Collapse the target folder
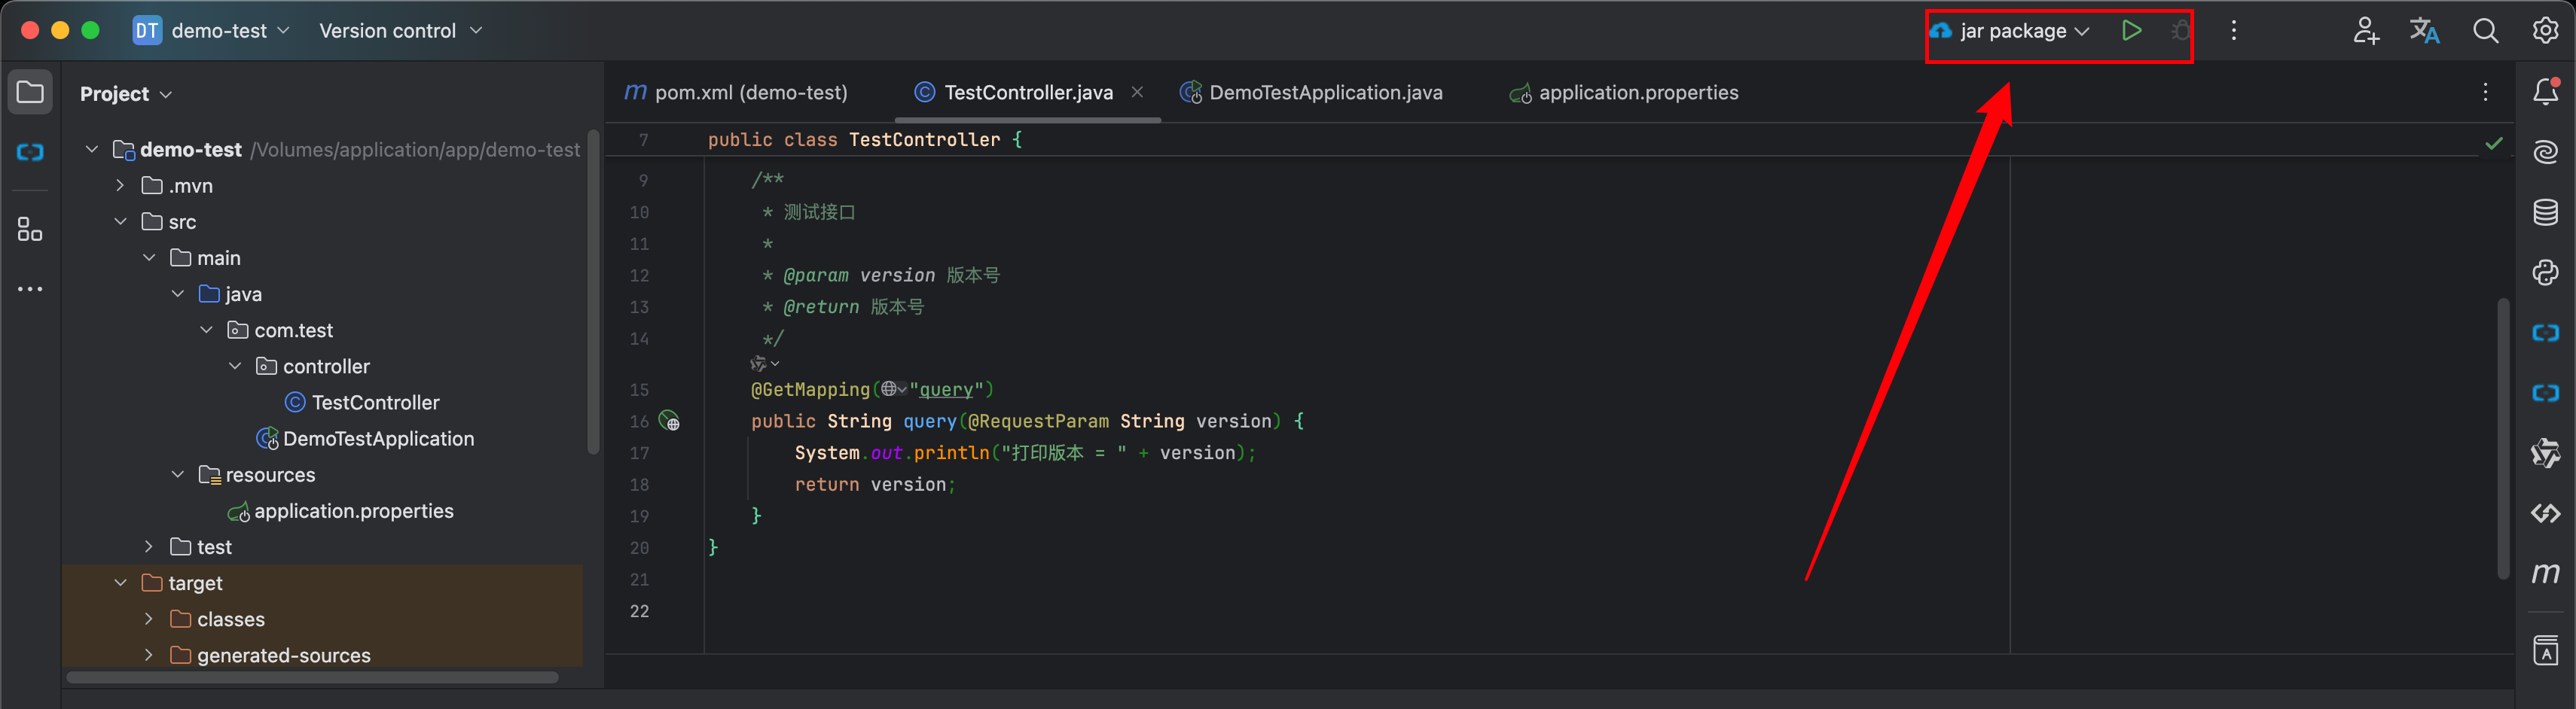Viewport: 2576px width, 709px height. click(120, 583)
